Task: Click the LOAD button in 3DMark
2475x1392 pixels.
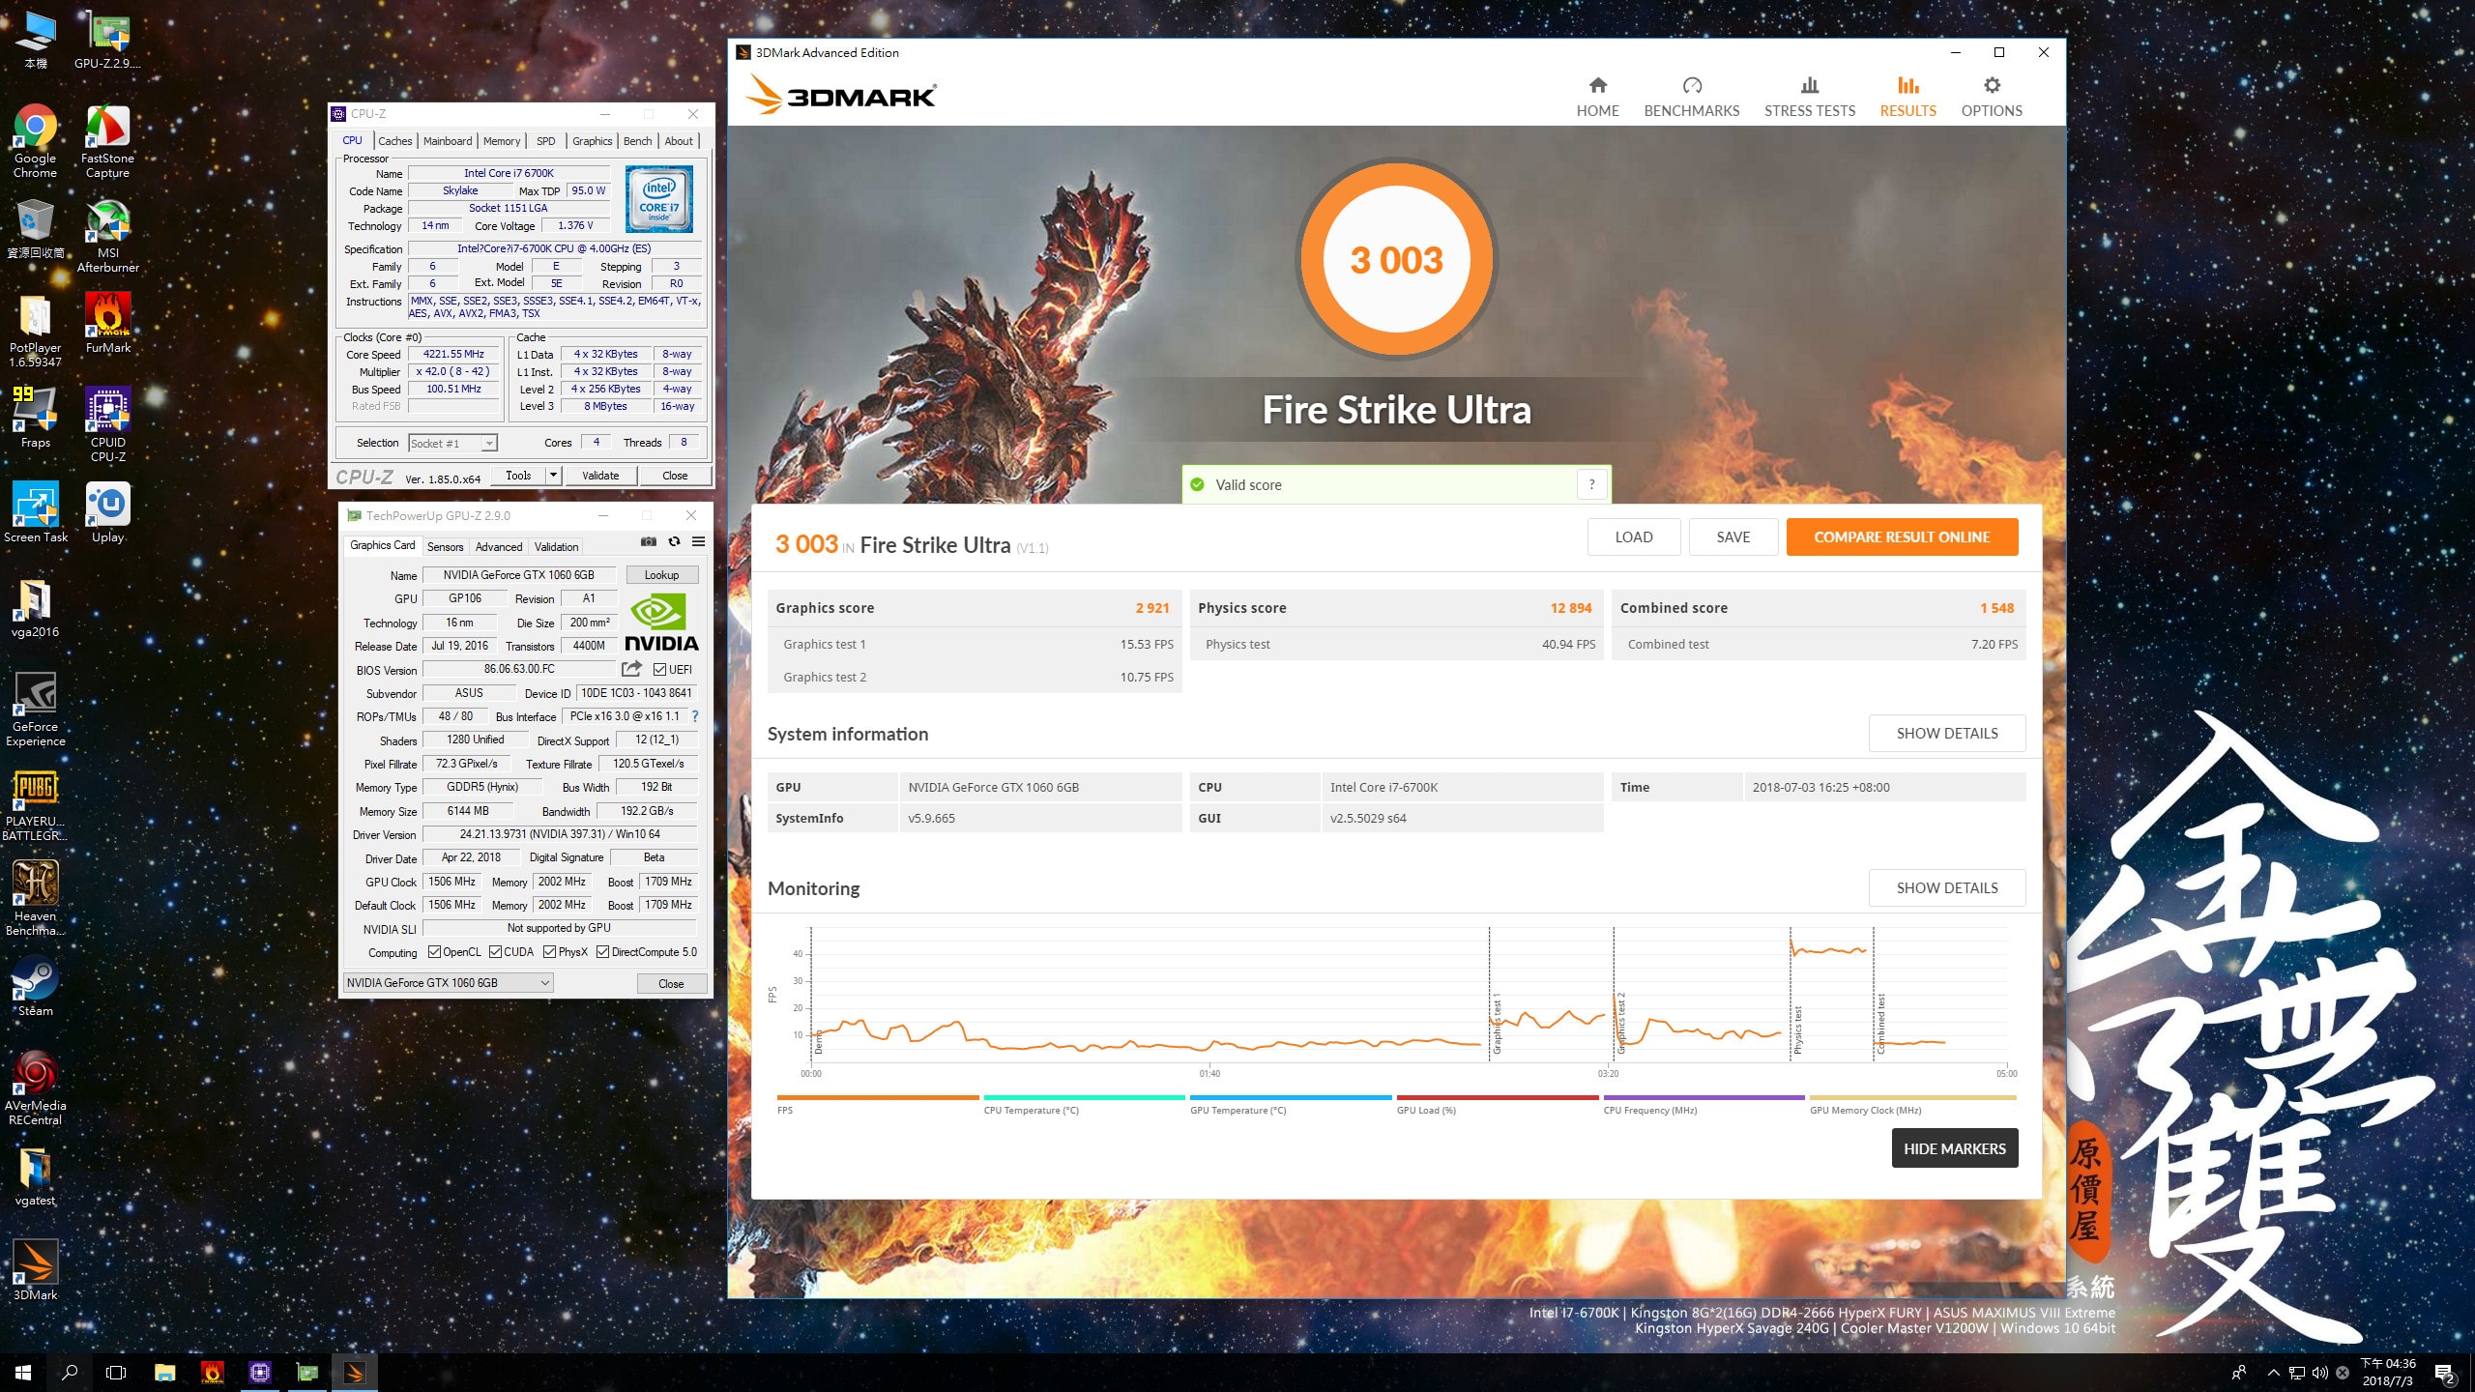Action: click(x=1634, y=536)
